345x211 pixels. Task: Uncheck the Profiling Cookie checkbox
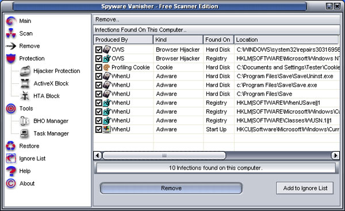click(x=98, y=67)
